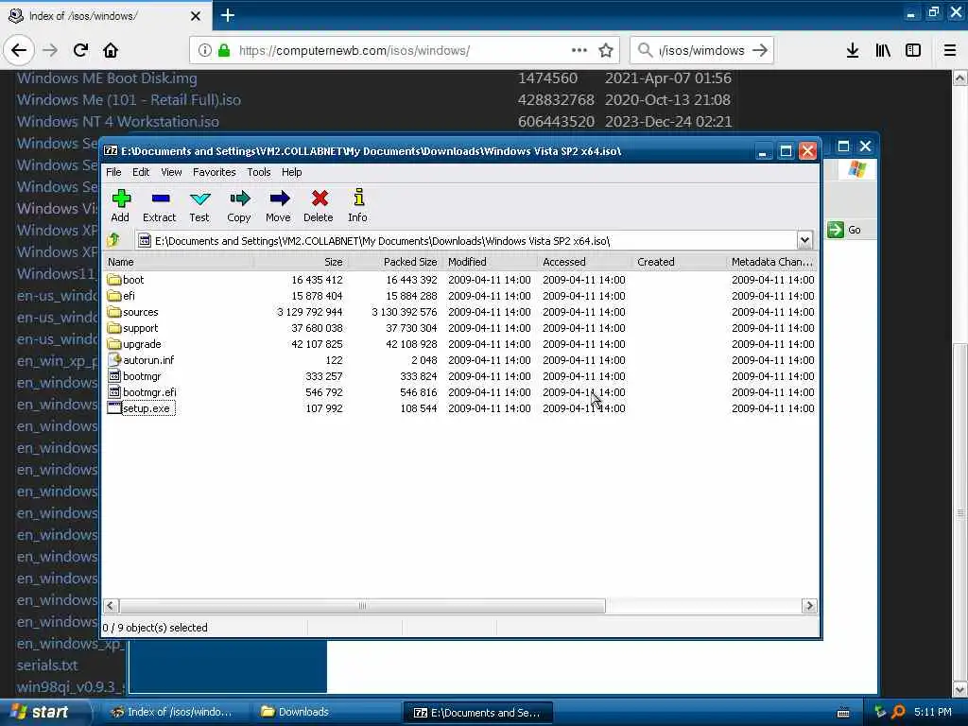Sort by the Metadata Chan... column header

tap(772, 262)
